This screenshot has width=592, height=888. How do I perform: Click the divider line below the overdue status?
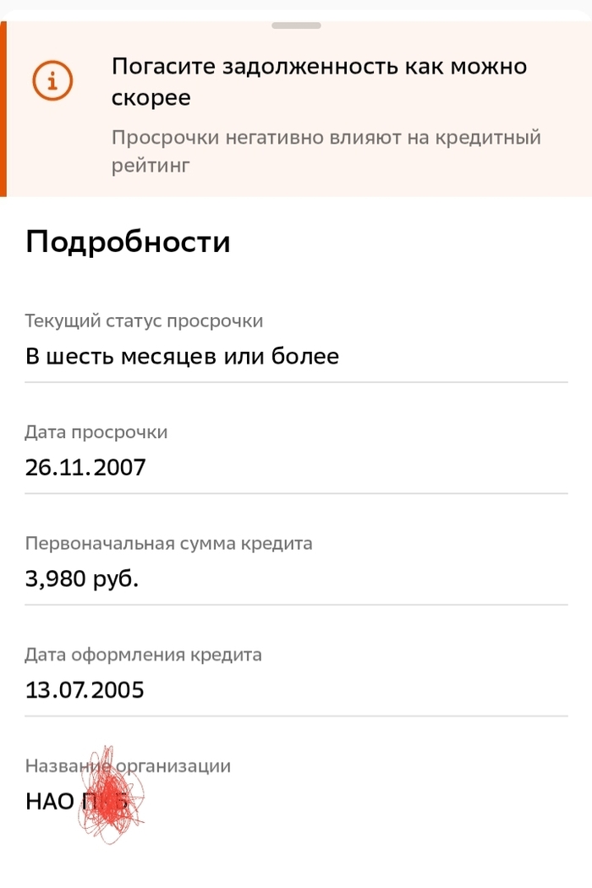[296, 381]
